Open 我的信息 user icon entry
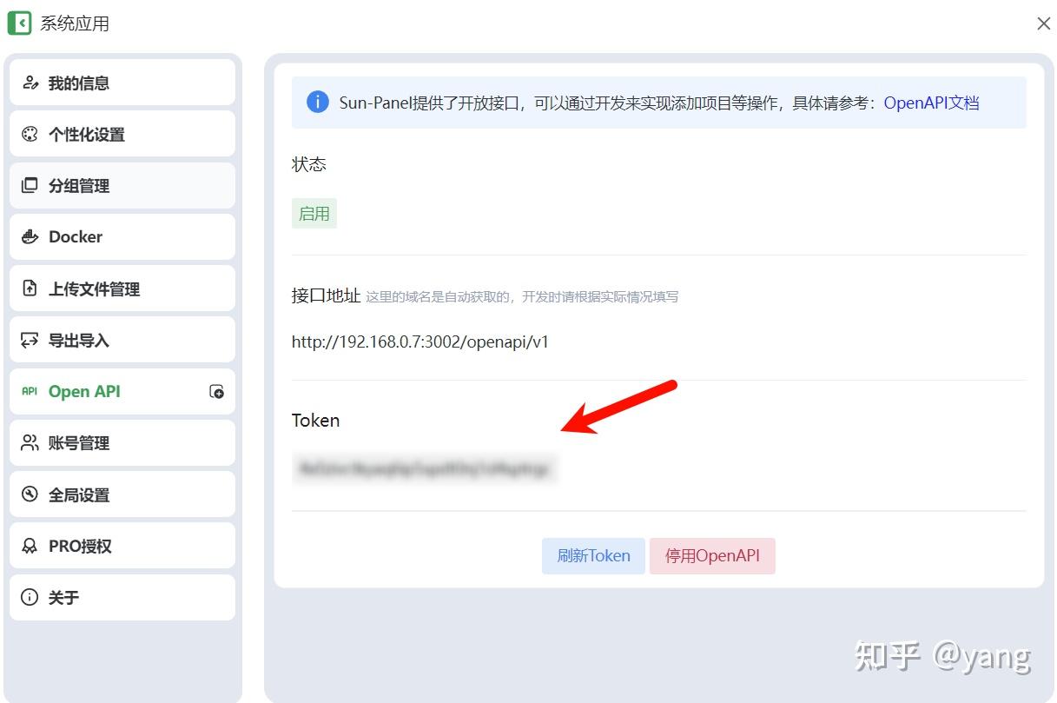 tap(30, 83)
